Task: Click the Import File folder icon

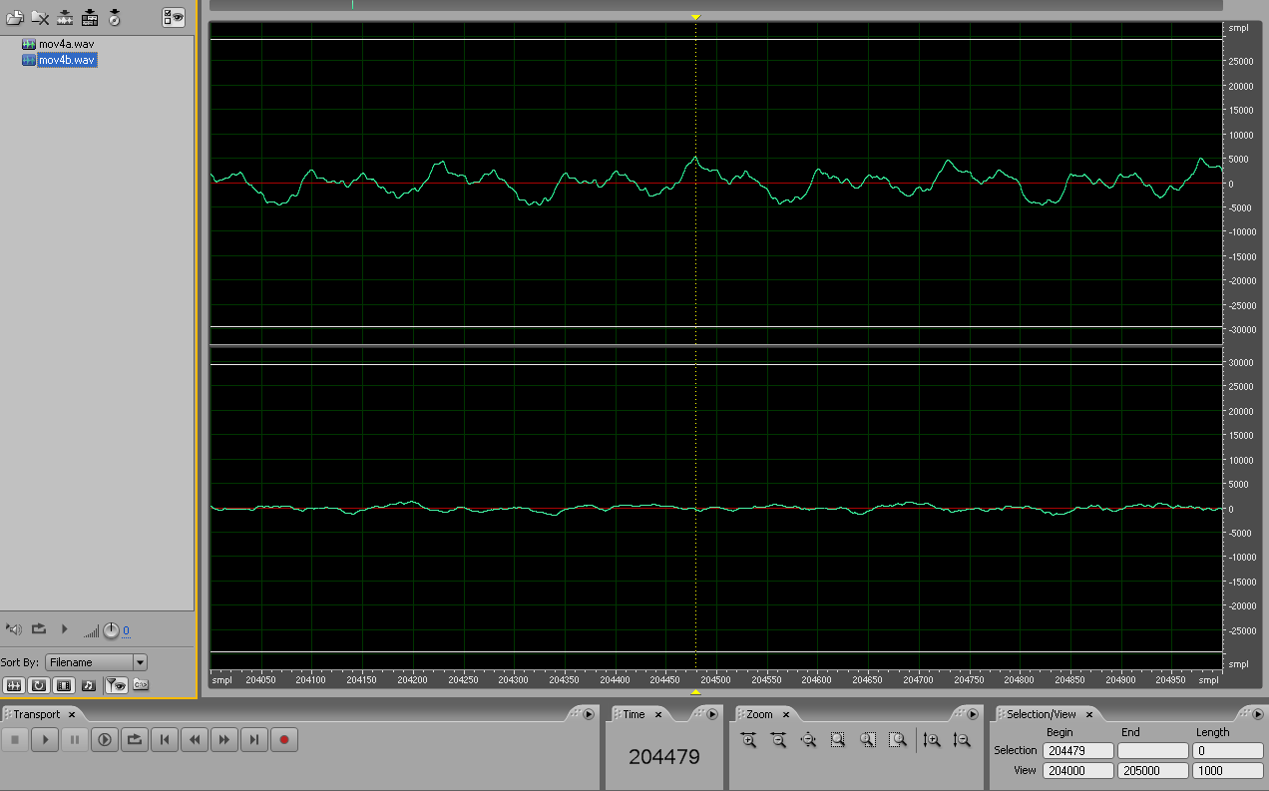Action: coord(15,17)
